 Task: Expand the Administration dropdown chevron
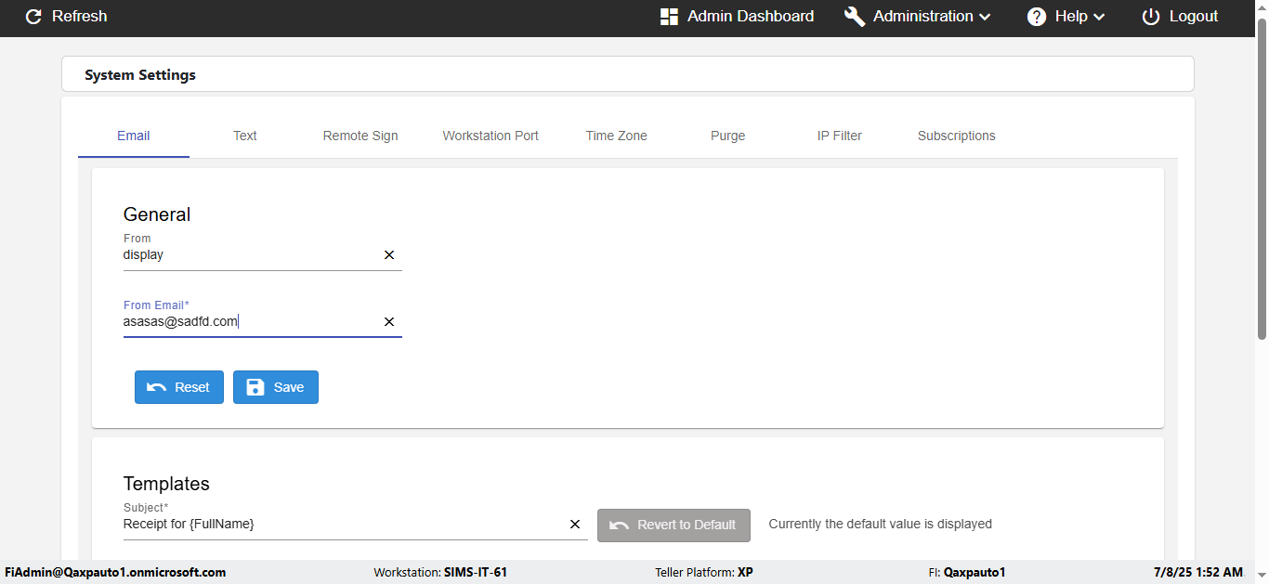985,17
